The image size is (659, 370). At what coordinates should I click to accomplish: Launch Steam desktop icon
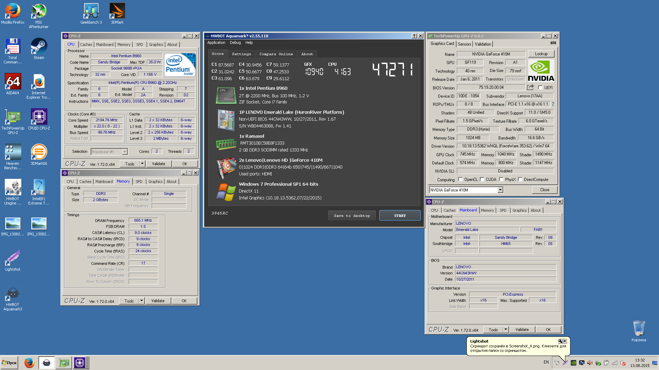tap(39, 49)
